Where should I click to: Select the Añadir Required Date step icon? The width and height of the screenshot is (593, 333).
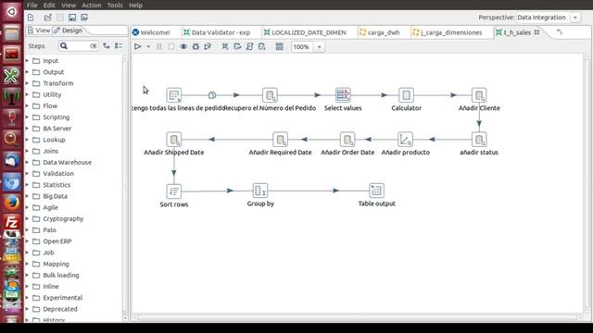[280, 140]
